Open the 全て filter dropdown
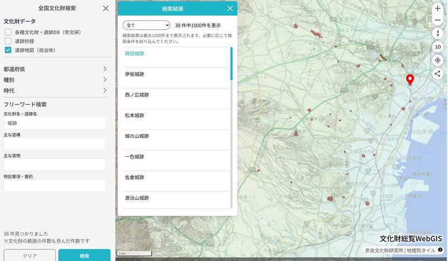Image resolution: width=448 pixels, height=261 pixels. point(146,25)
